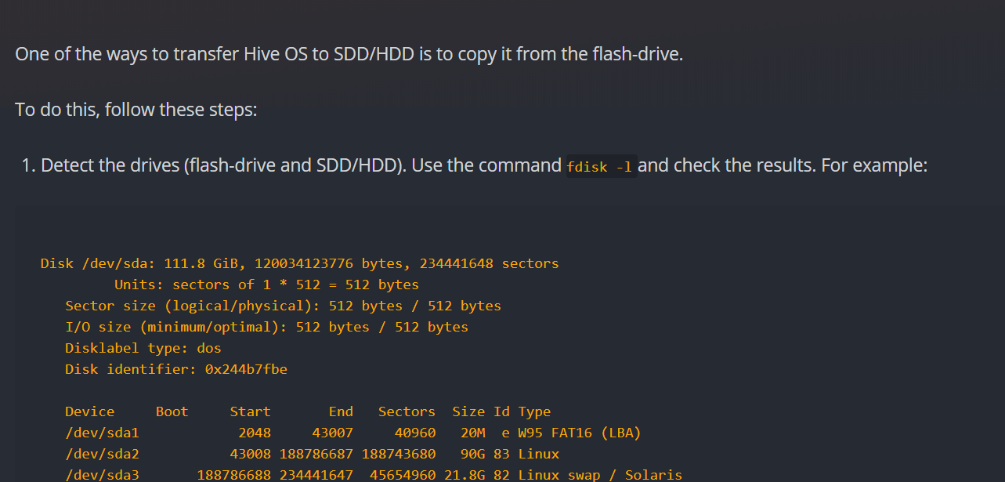
Task: Click the 'Units: sectors of 1 * 512' line
Action: pyautogui.click(x=266, y=284)
